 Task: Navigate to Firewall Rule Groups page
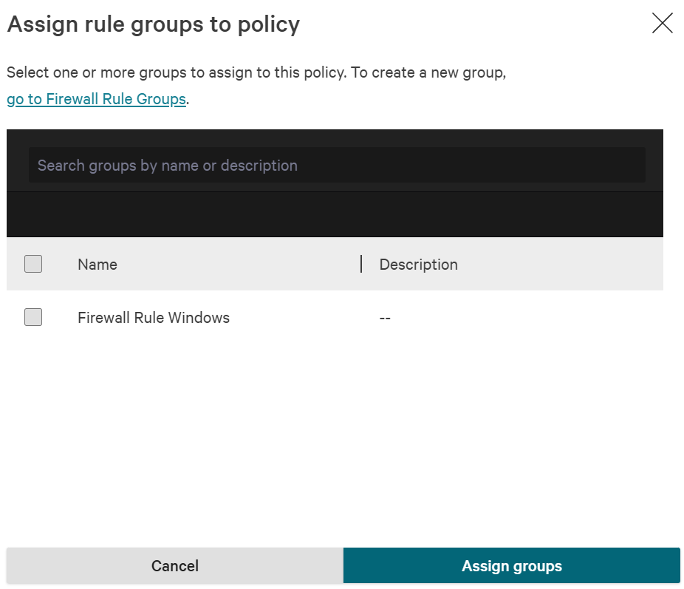pos(95,98)
